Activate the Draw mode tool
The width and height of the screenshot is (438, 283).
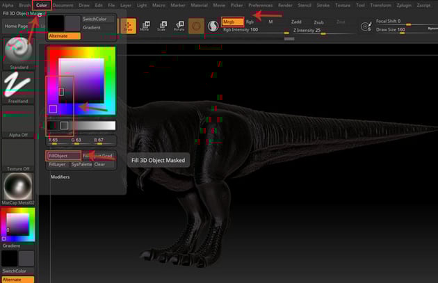click(129, 26)
